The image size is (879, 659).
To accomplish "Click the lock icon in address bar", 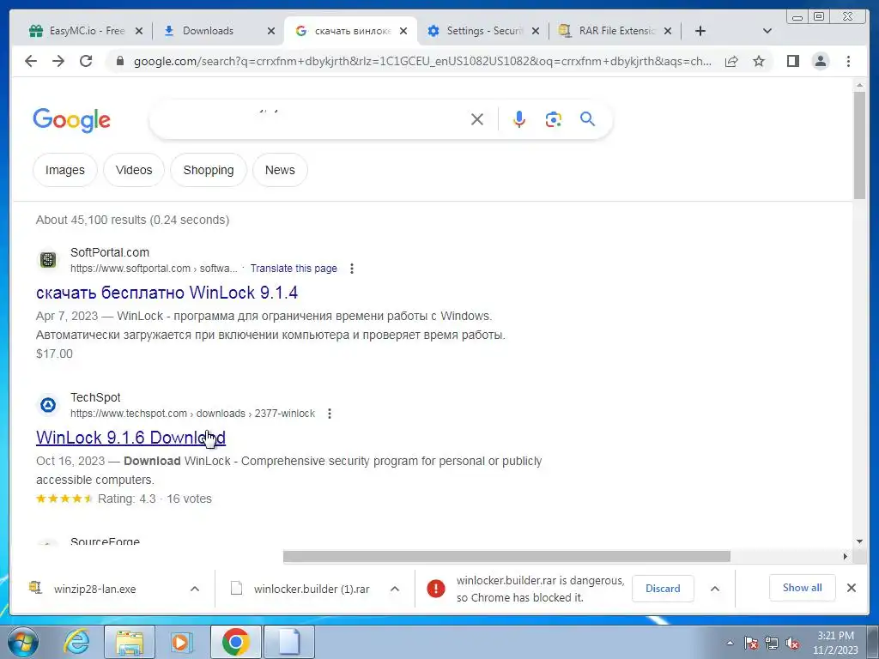I will 119,61.
